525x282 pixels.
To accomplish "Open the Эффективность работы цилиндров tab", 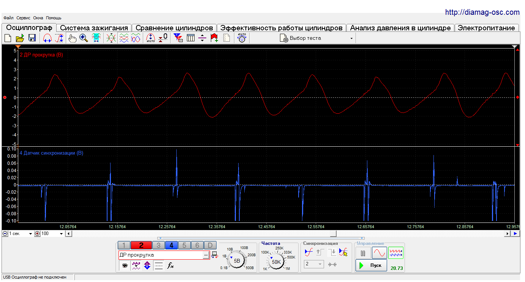I will pyautogui.click(x=281, y=28).
